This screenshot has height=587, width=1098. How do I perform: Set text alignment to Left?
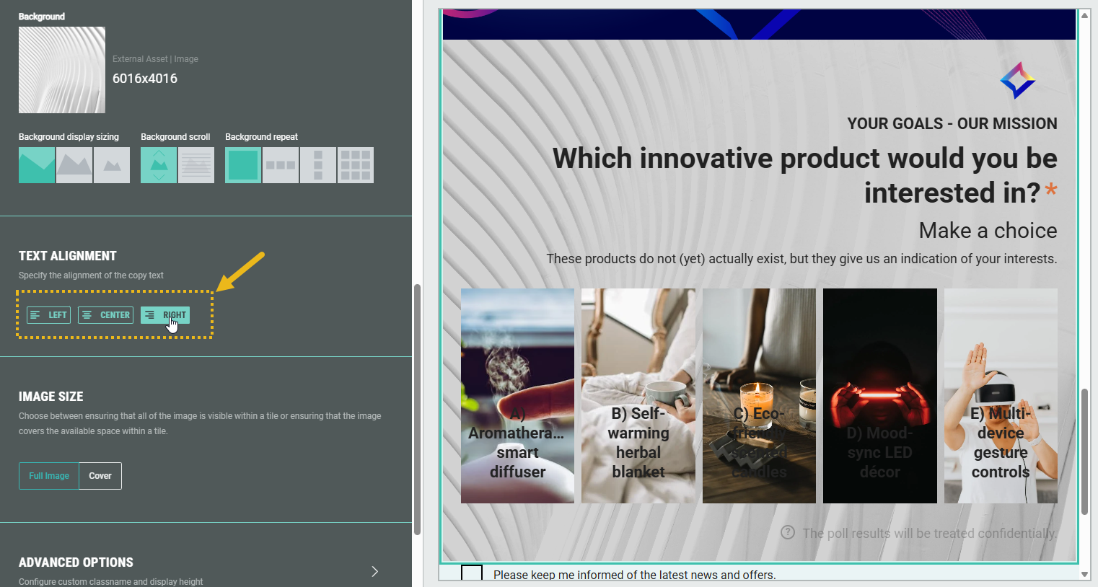click(x=49, y=315)
